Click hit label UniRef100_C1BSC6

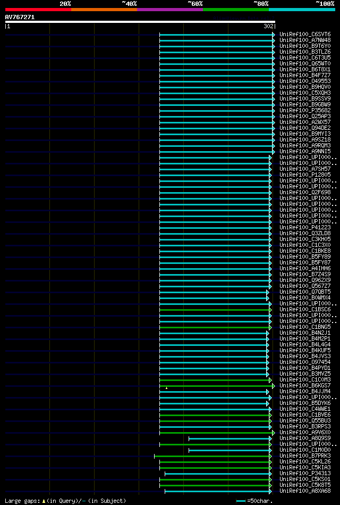(x=305, y=310)
